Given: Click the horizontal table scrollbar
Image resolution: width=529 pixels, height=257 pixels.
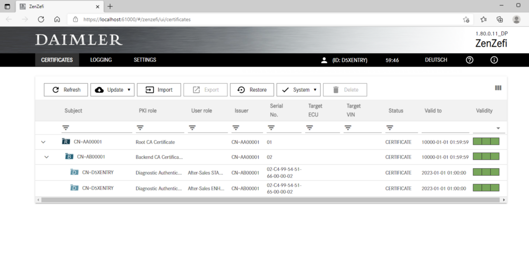Looking at the screenshot, I should (x=270, y=200).
